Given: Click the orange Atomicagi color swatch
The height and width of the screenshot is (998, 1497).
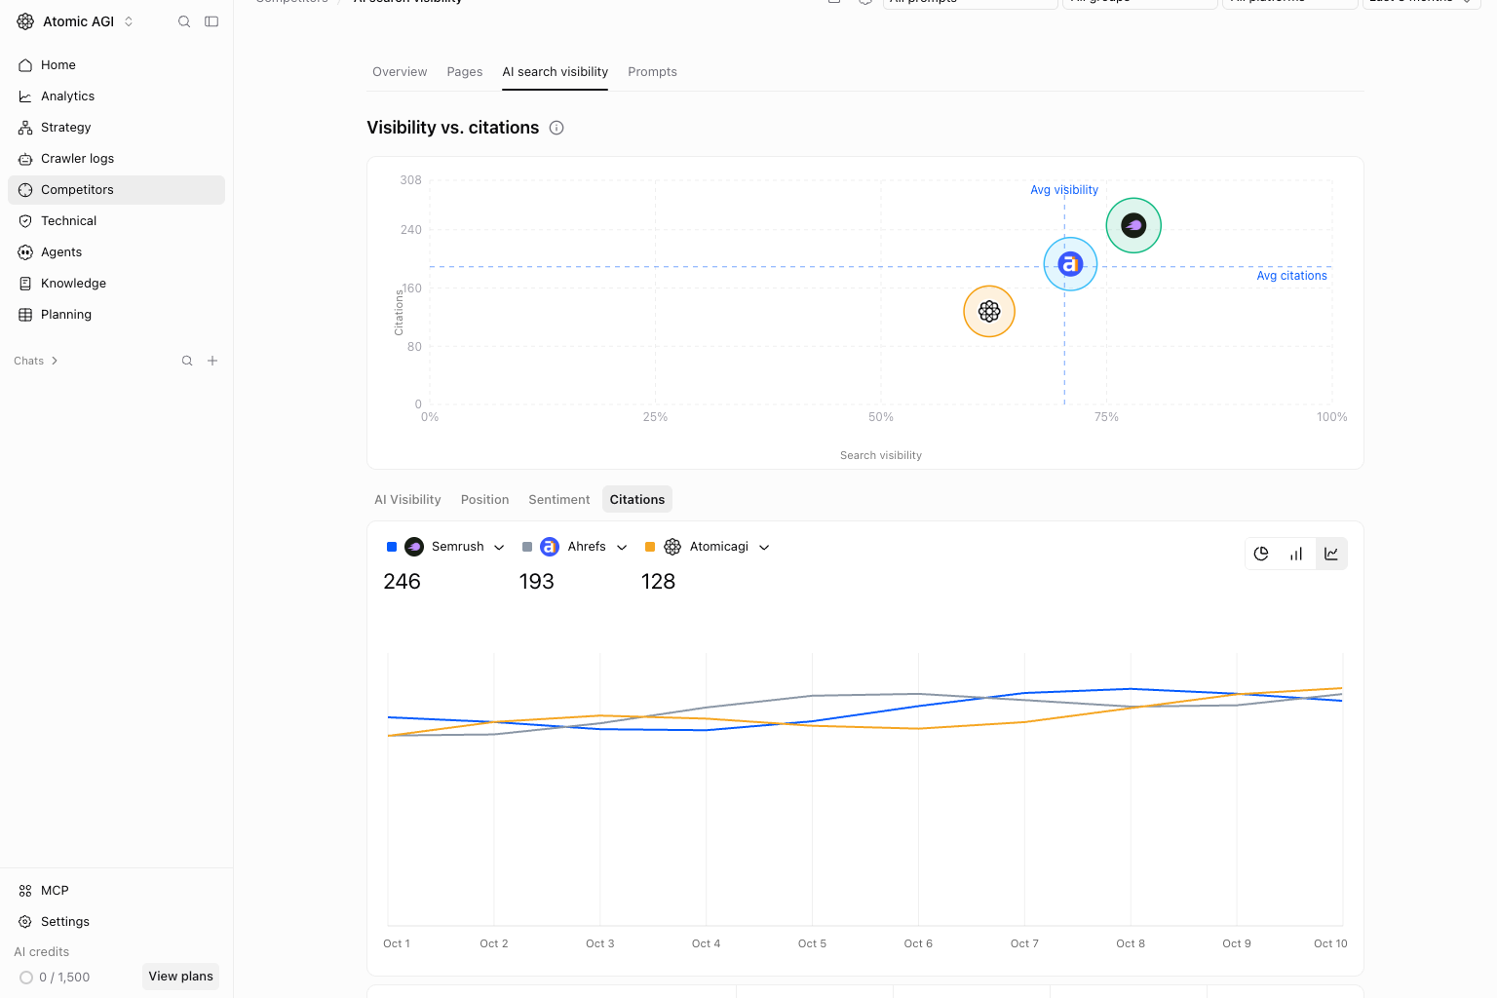Looking at the screenshot, I should click(x=650, y=547).
